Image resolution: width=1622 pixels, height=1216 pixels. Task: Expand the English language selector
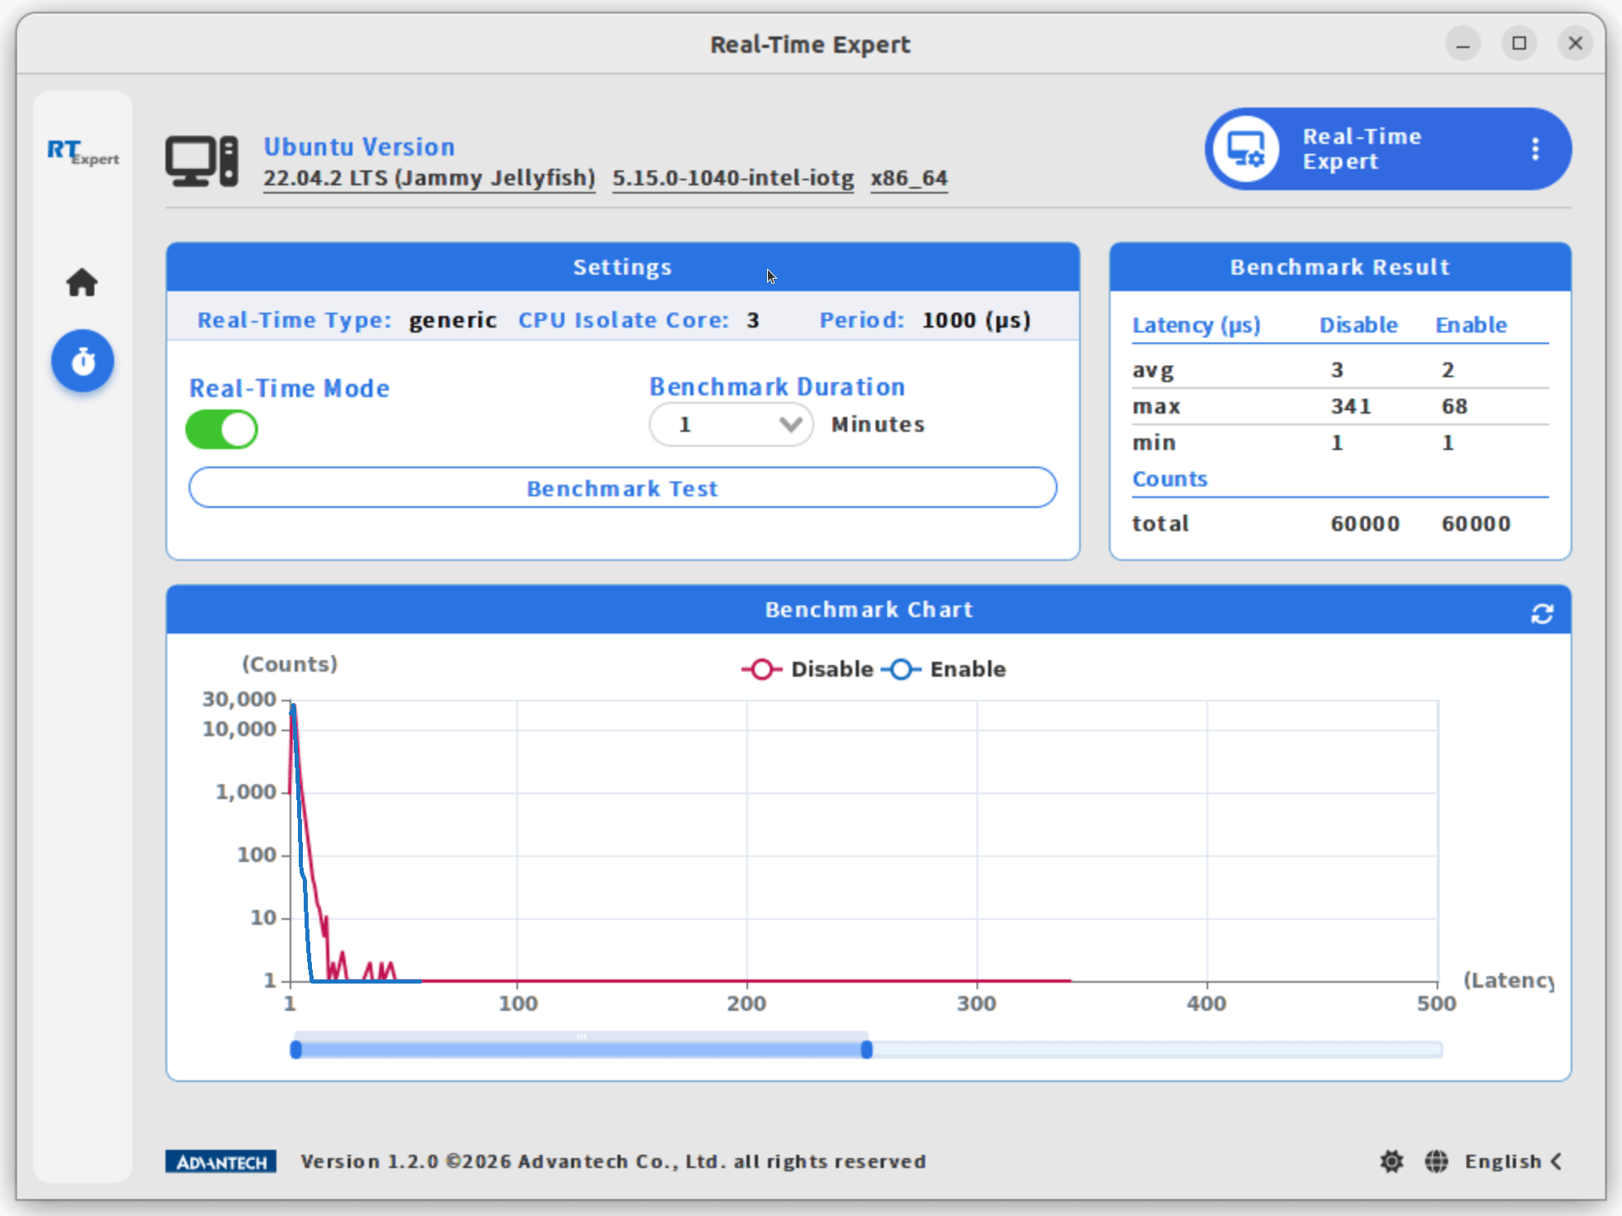pos(1514,1161)
